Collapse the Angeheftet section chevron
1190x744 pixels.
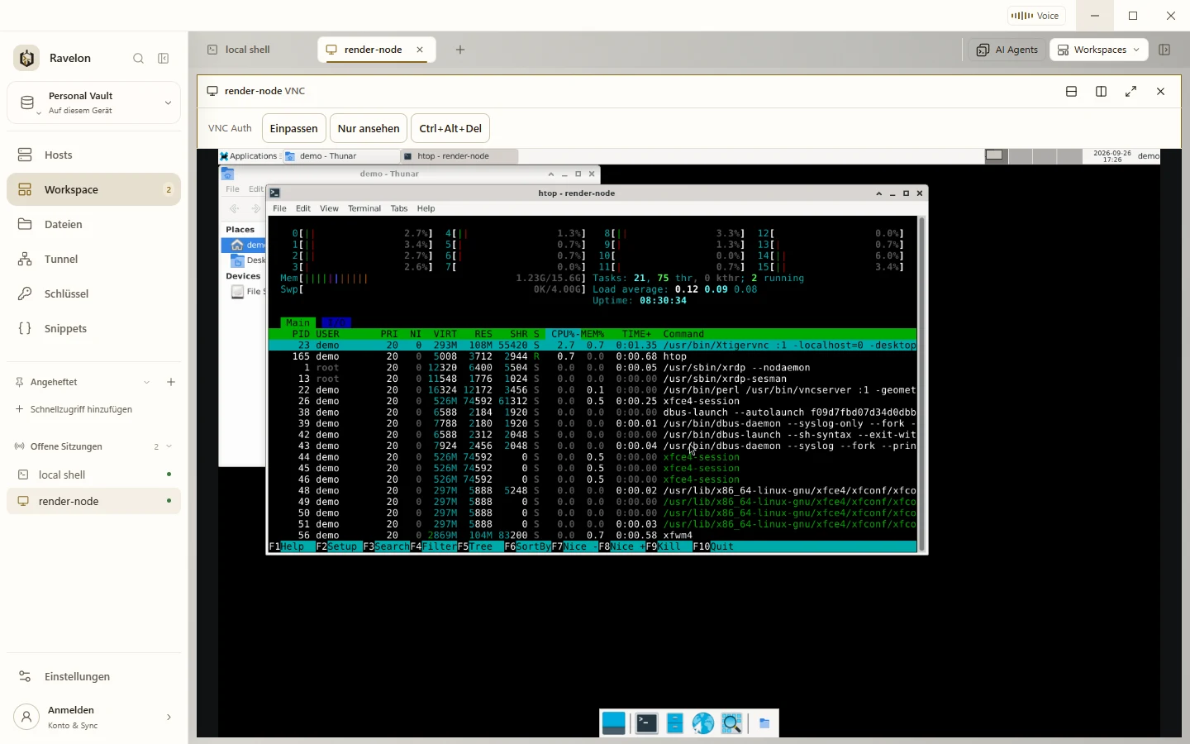point(147,382)
